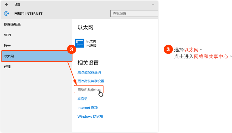Click the orange step 3 badge on sidebar
Image resolution: width=232 pixels, height=133 pixels.
point(71,49)
